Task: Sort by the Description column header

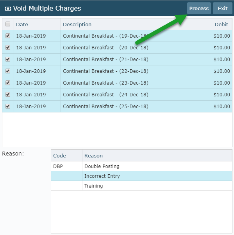Action: tap(123, 24)
